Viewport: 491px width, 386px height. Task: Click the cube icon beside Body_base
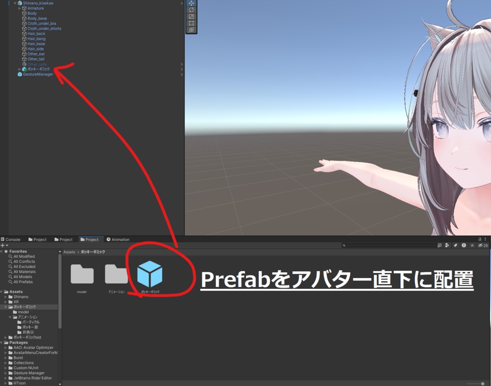coord(24,19)
